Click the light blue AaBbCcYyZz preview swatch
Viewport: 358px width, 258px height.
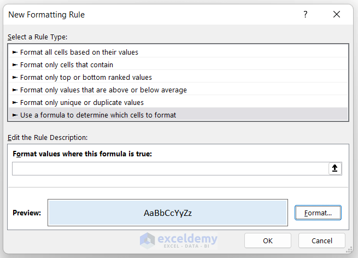(168, 213)
